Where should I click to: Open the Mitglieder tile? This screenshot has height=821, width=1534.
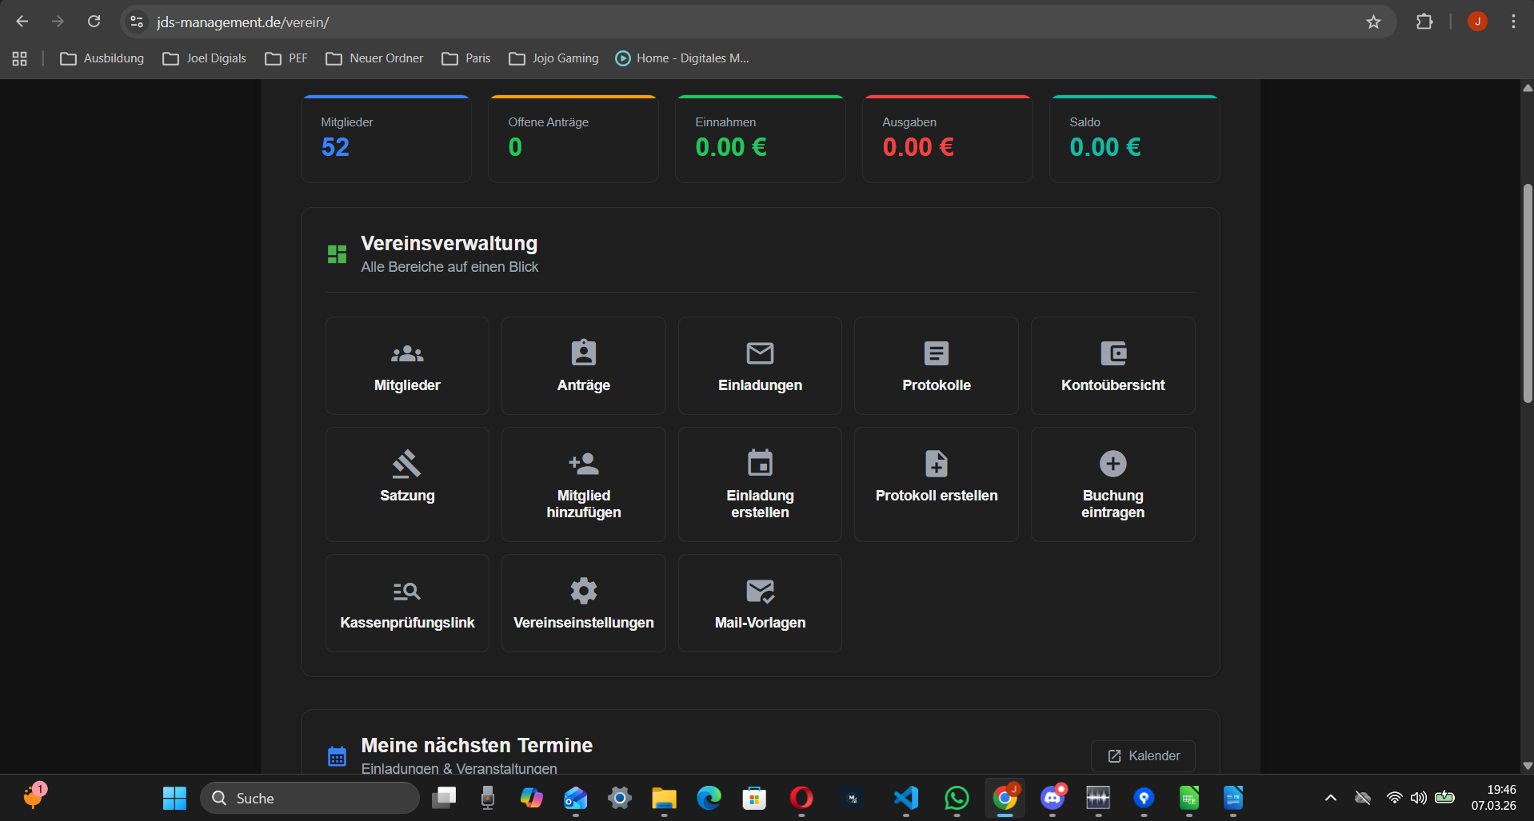[407, 365]
